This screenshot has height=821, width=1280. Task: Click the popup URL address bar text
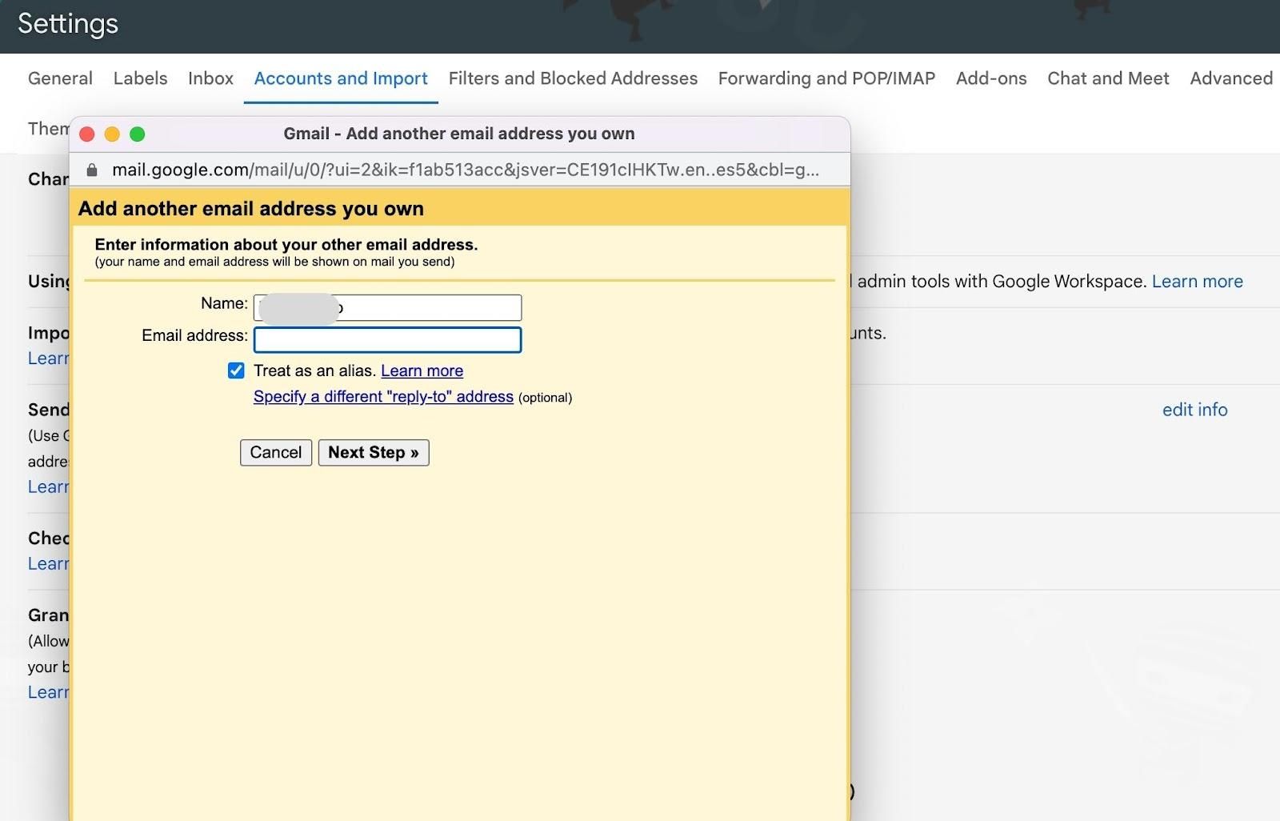pyautogui.click(x=465, y=170)
